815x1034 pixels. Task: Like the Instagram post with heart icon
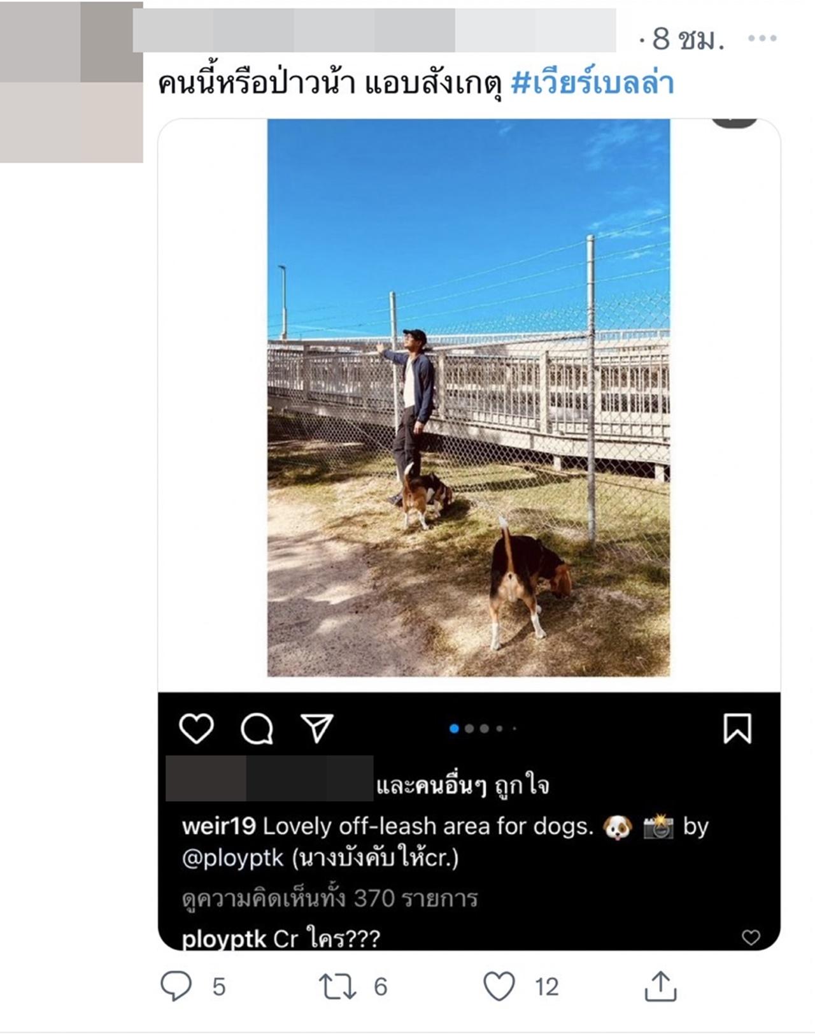[196, 728]
